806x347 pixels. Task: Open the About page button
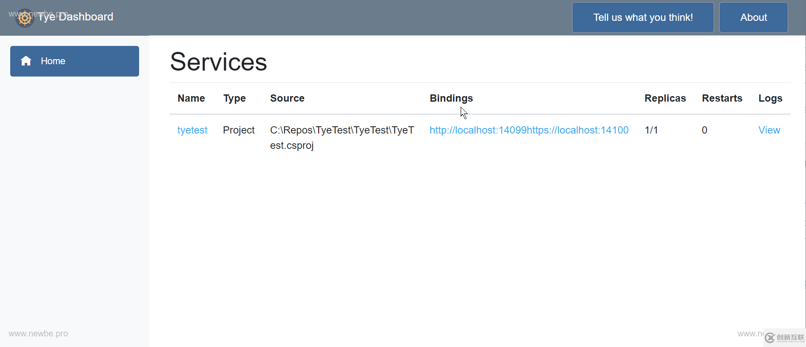coord(753,17)
